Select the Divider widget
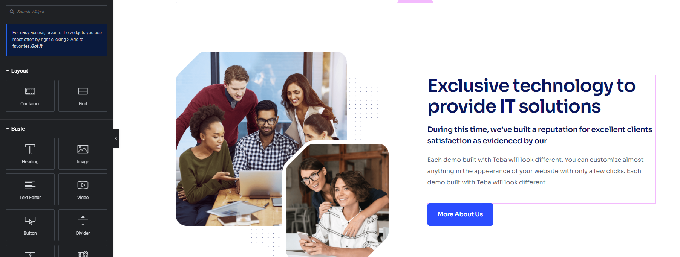Screen dimensions: 680x257 (x=83, y=225)
